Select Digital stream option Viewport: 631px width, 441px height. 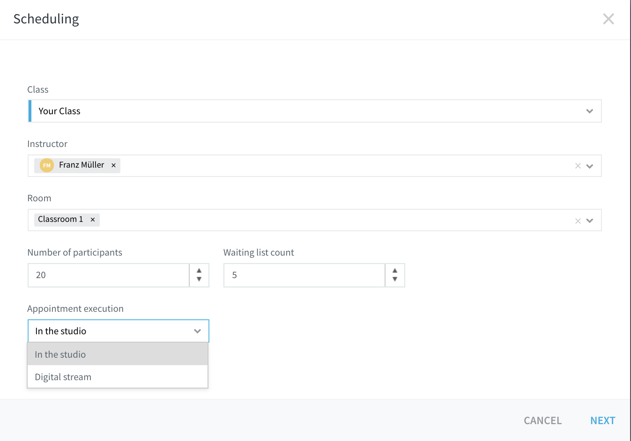pyautogui.click(x=118, y=377)
